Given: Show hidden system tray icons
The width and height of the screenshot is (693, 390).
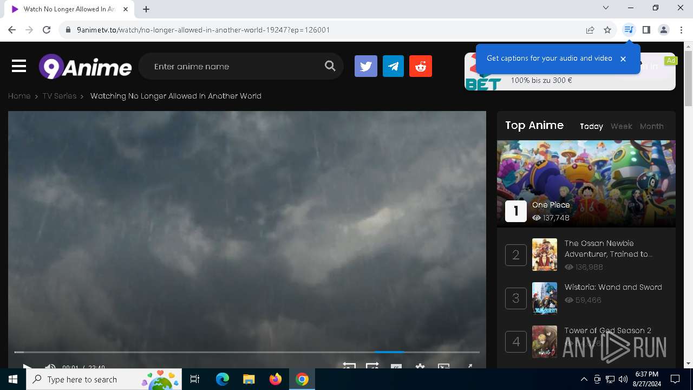Looking at the screenshot, I should [584, 379].
